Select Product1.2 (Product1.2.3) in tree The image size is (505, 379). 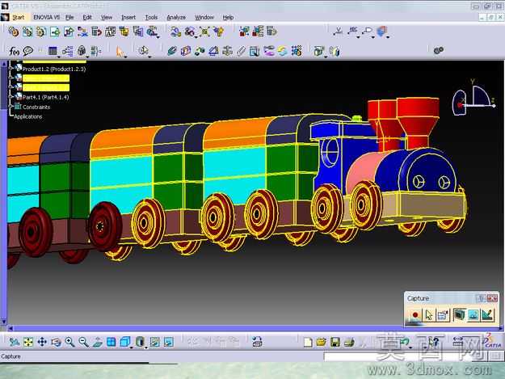54,69
